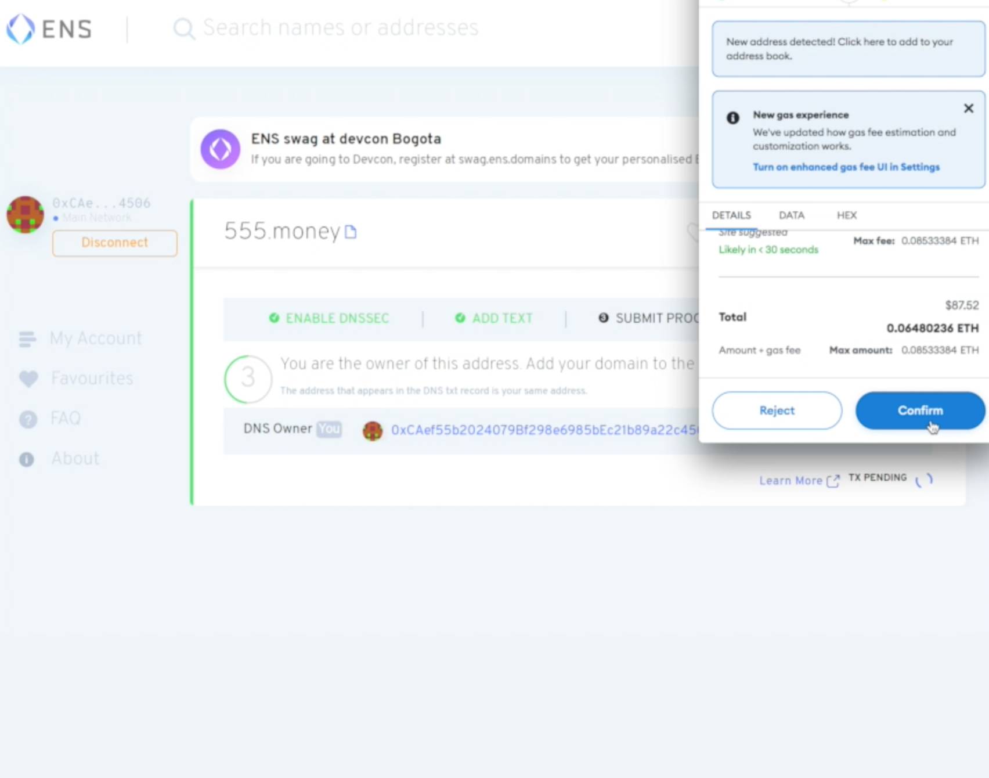Viewport: 989px width, 778px height.
Task: Click the FAQ question mark icon
Action: (x=28, y=419)
